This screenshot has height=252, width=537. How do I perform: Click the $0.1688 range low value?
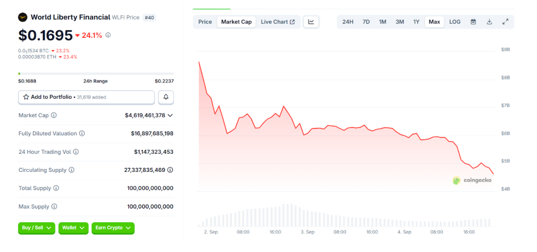pos(27,81)
